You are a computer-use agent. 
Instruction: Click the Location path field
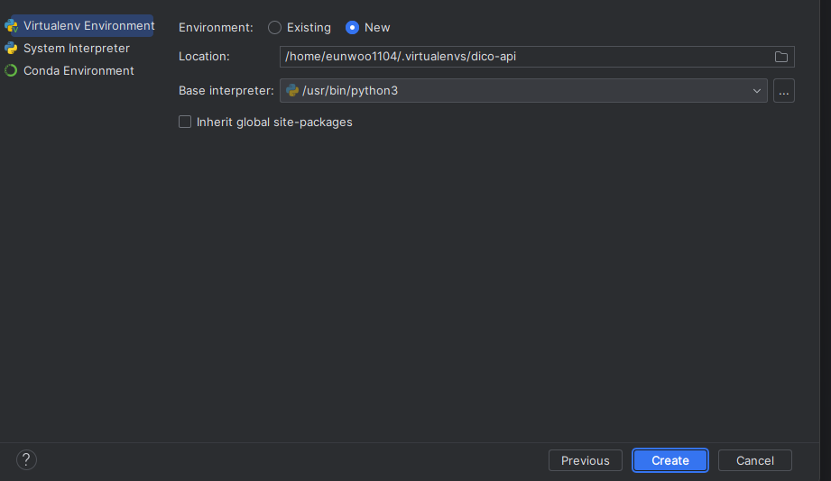[537, 57]
